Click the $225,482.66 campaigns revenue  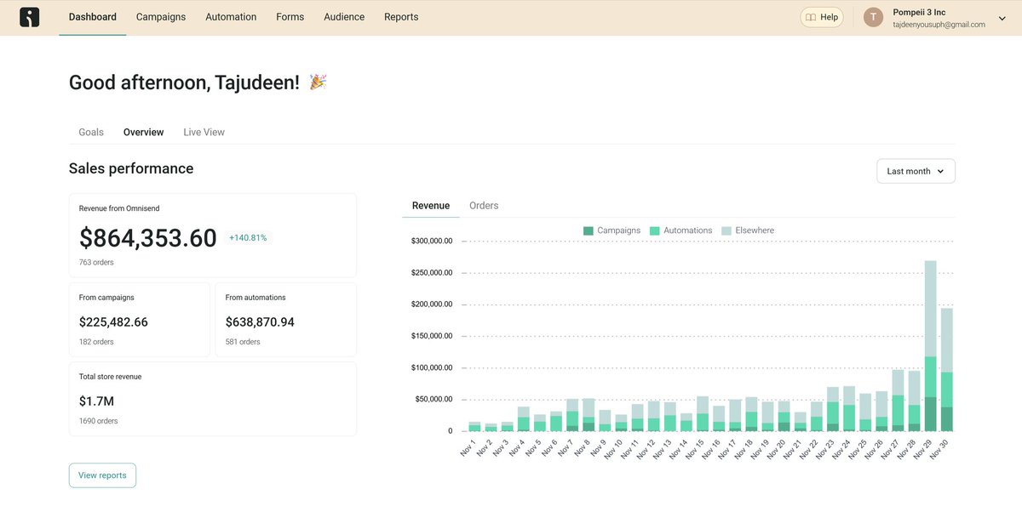coord(113,322)
